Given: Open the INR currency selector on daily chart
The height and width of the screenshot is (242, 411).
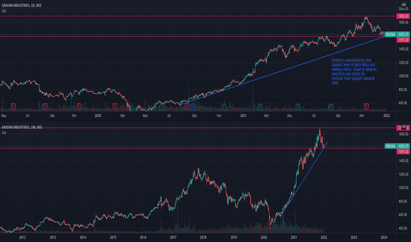Looking at the screenshot, I should [x=404, y=5].
